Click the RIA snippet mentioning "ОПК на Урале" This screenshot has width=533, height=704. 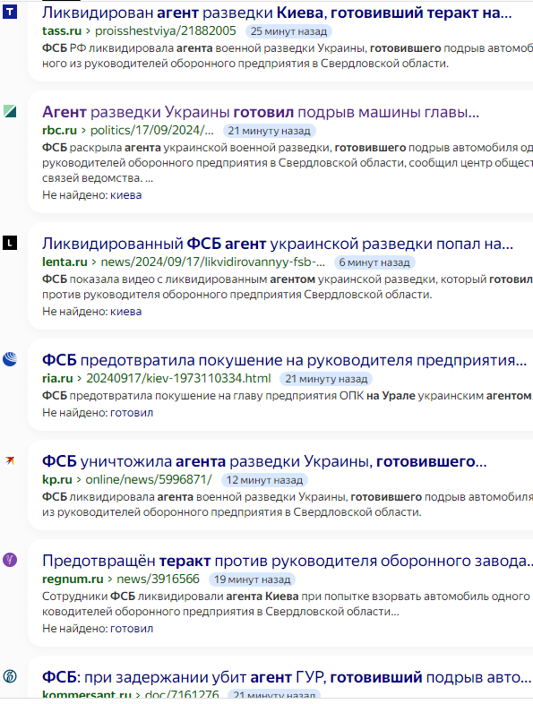(x=288, y=396)
